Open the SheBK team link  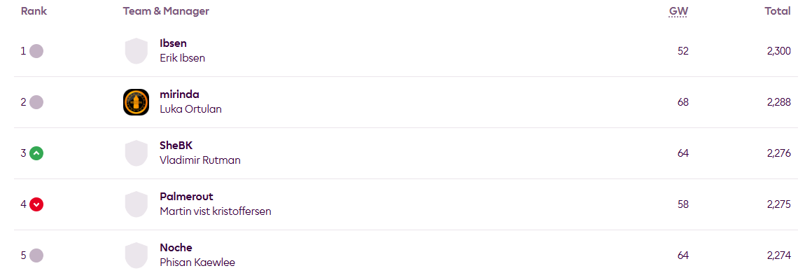pos(176,146)
